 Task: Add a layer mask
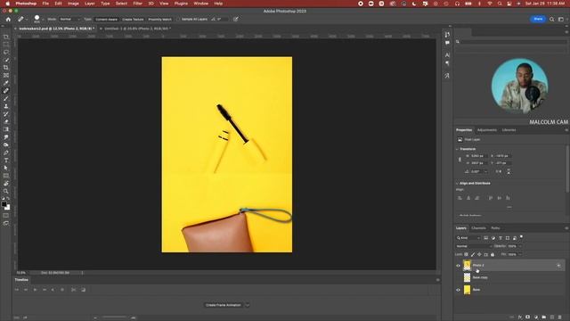[527, 317]
